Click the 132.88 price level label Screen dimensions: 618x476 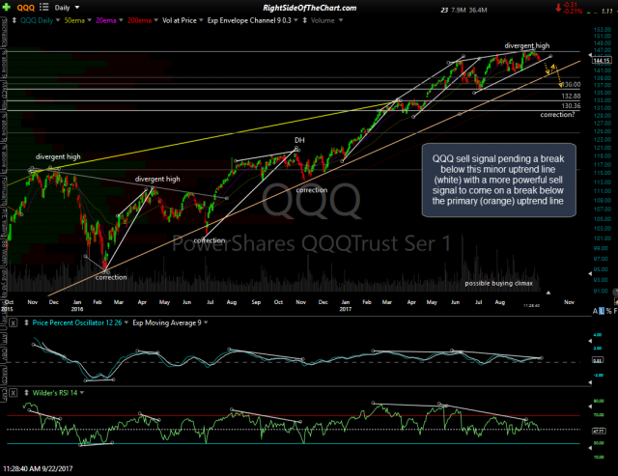pos(571,97)
